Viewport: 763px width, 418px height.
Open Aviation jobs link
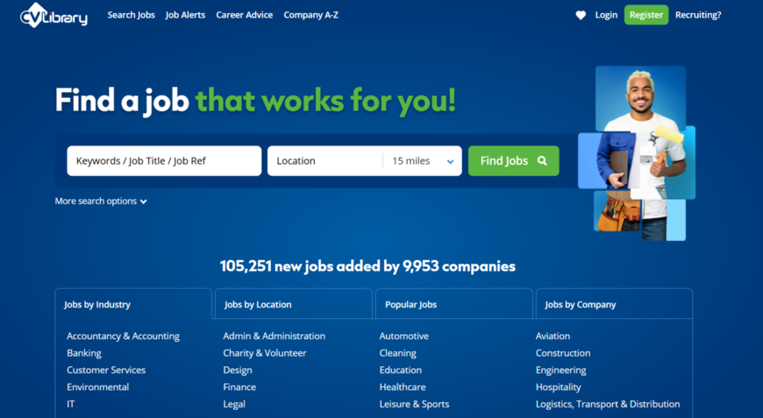coord(553,336)
